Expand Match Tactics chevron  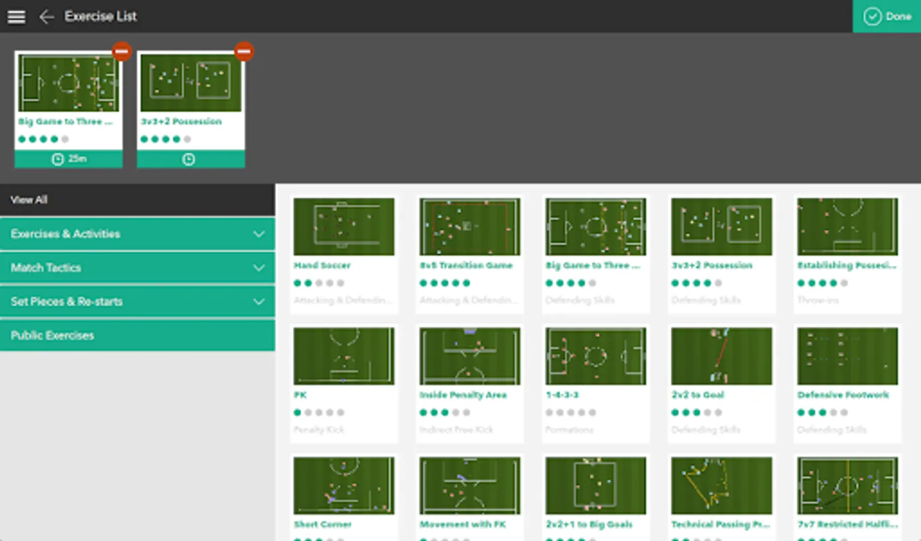click(259, 267)
